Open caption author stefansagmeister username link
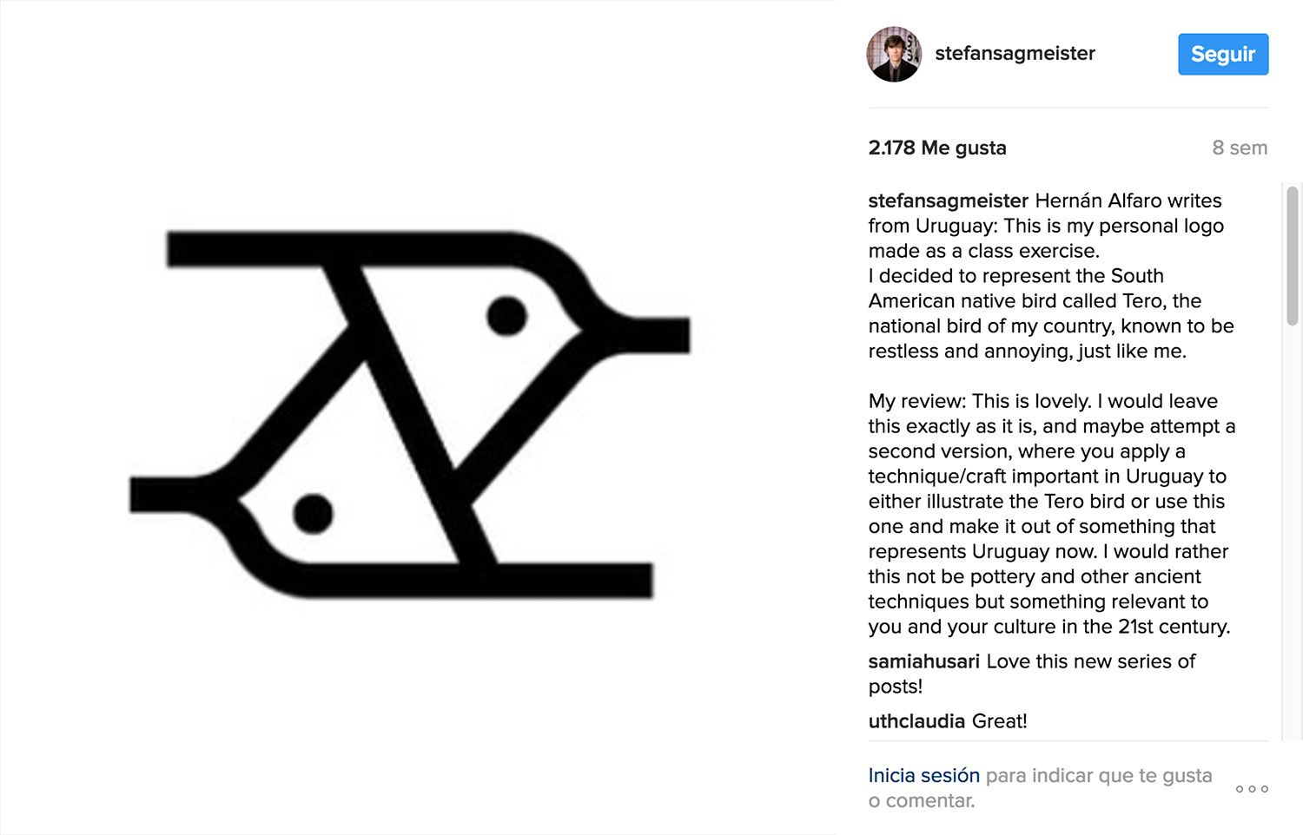The width and height of the screenshot is (1303, 835). click(948, 201)
